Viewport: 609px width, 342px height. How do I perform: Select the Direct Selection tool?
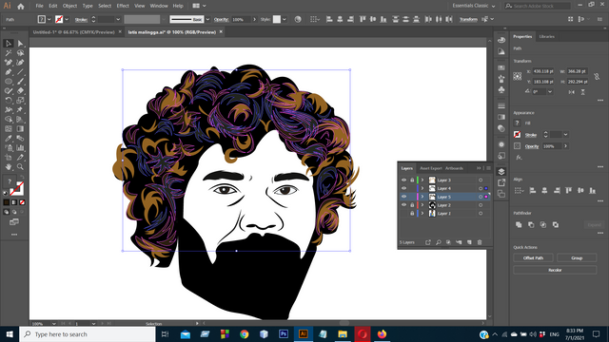20,44
